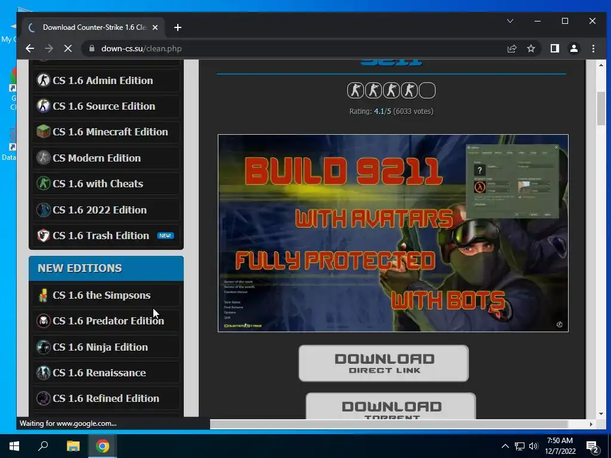Screen dimensions: 611x458
Task: Open the Chrome side panel icon
Action: click(x=554, y=48)
